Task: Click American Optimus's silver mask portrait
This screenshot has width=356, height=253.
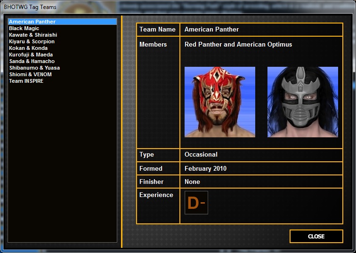Action: coord(302,102)
